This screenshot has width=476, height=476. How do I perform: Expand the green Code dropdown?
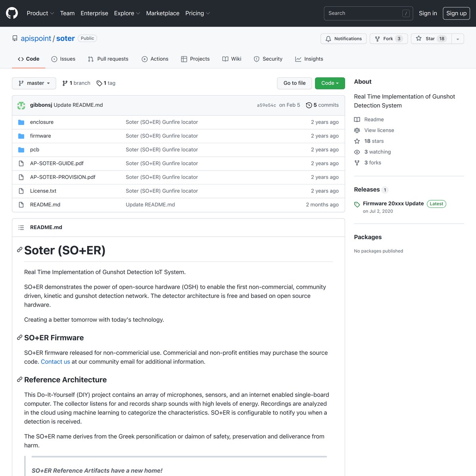(330, 83)
